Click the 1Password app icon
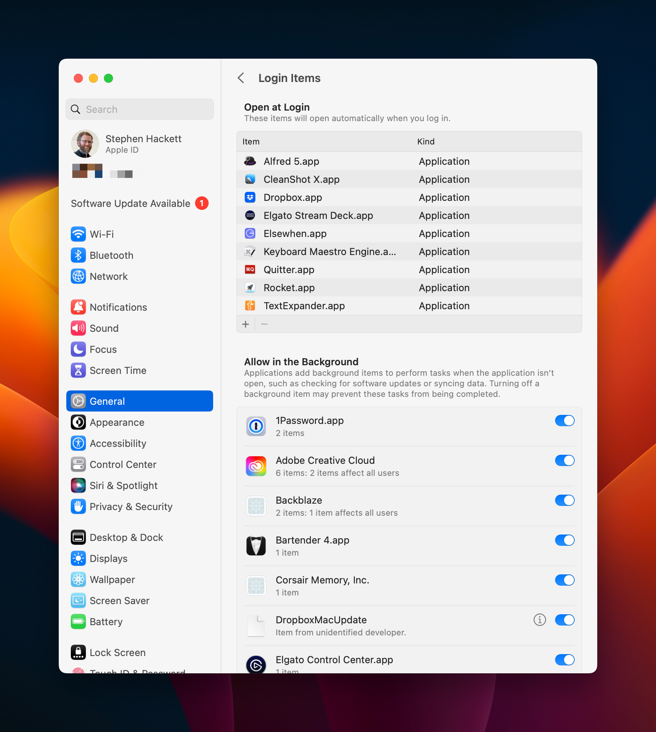 point(256,426)
